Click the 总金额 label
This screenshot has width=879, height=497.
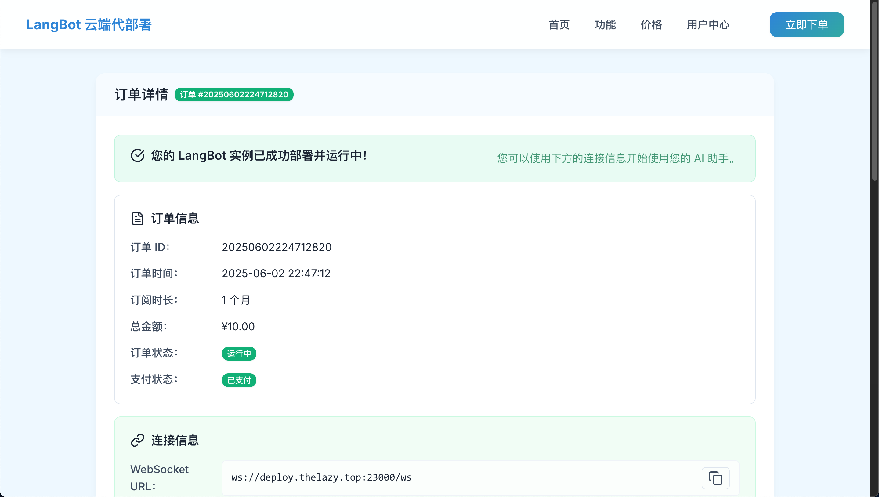pyautogui.click(x=149, y=327)
